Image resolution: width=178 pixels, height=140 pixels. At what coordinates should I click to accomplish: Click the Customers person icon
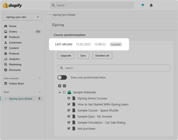[6, 42]
